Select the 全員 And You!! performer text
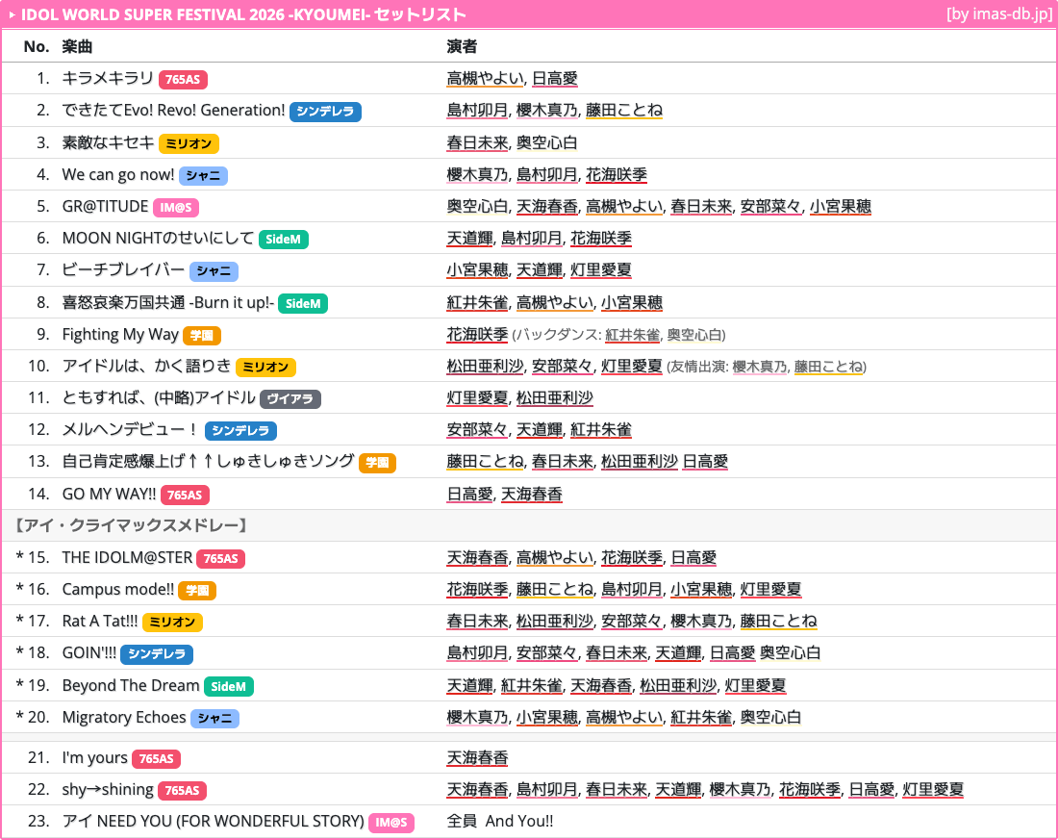The image size is (1058, 840). pos(500,821)
